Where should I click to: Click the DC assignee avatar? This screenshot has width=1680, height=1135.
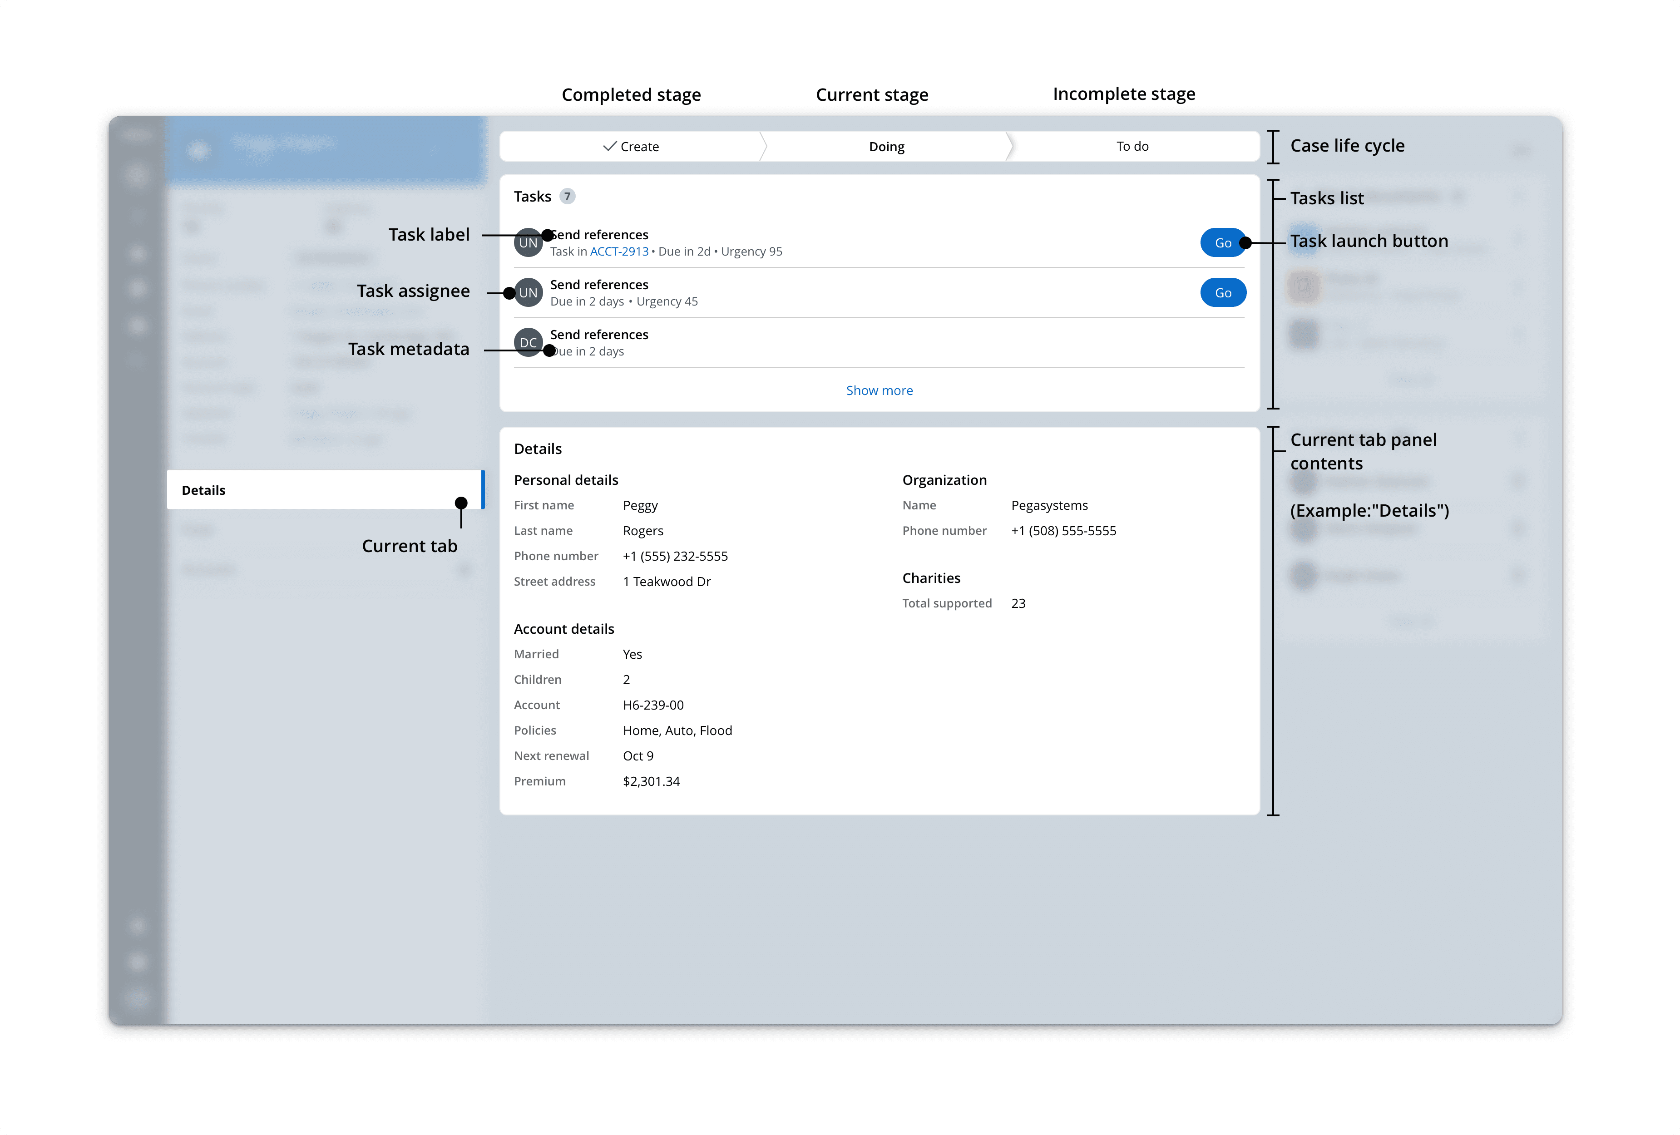529,343
